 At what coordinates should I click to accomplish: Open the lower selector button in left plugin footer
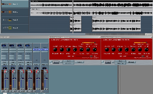coord(69,63)
